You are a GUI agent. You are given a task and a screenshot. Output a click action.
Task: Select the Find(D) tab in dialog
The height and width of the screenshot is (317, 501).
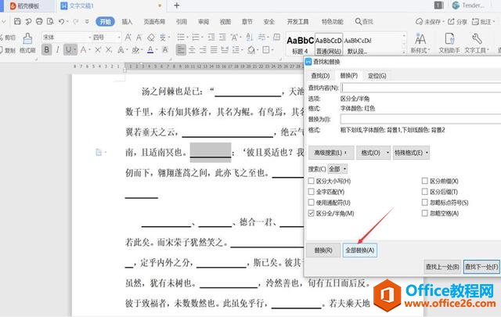pyautogui.click(x=320, y=76)
